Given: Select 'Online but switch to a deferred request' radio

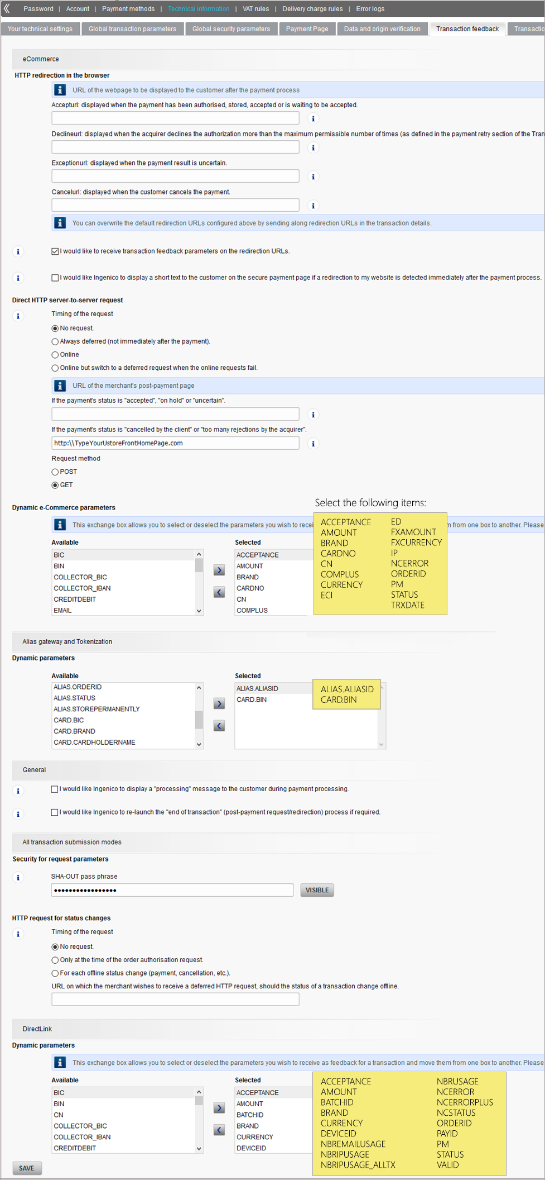Looking at the screenshot, I should pyautogui.click(x=55, y=368).
